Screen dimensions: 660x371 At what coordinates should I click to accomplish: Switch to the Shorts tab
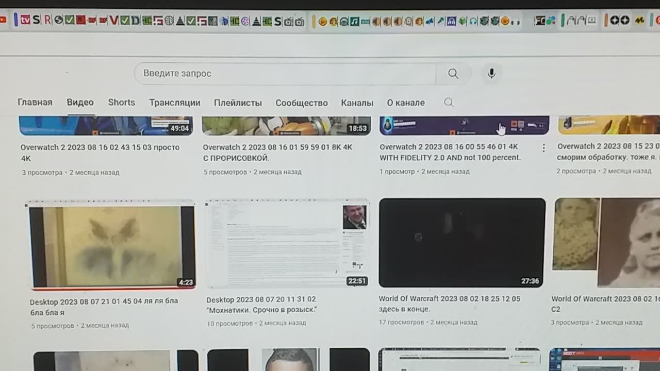121,102
